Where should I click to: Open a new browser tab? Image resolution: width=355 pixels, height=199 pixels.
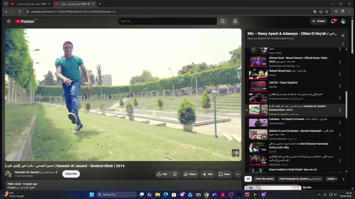(100, 4)
